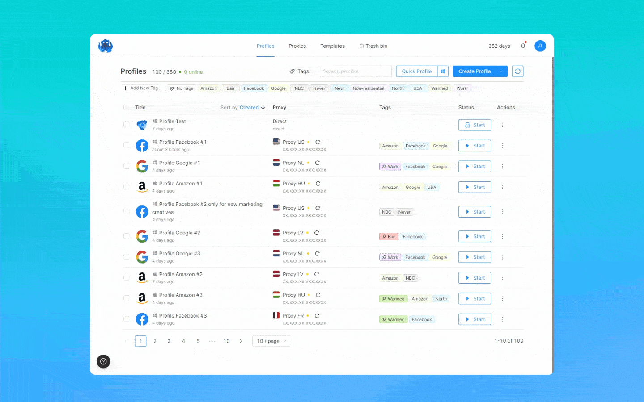Image resolution: width=644 pixels, height=402 pixels.
Task: Open the 10 / page size dropdown
Action: click(271, 341)
